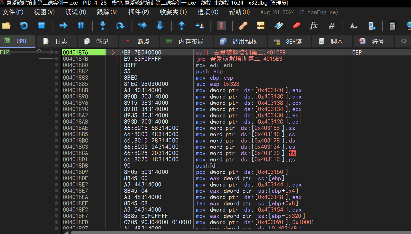Pause execution of the program

(x=81, y=26)
